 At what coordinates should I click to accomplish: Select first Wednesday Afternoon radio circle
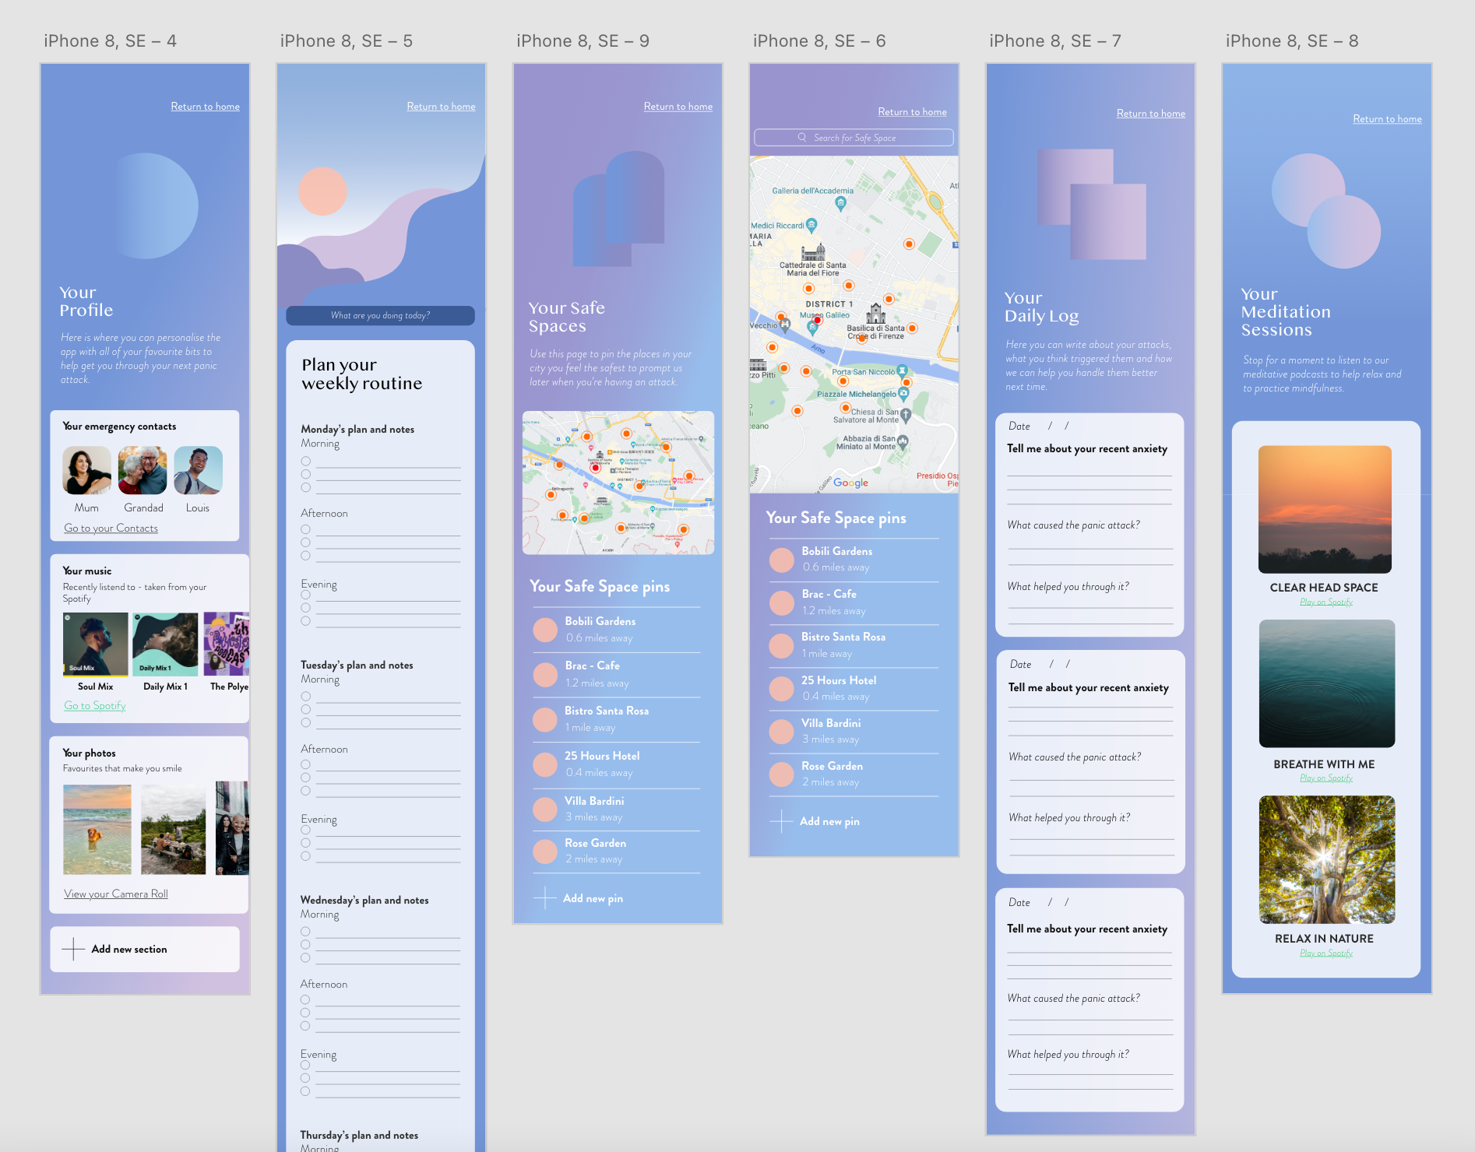click(305, 1000)
